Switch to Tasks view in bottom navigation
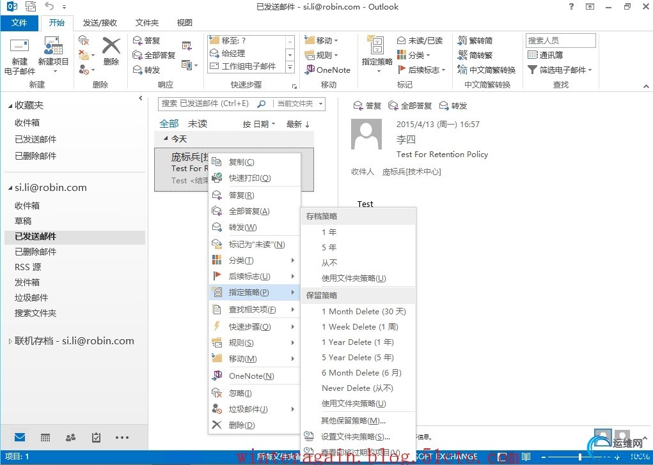Screen dimensions: 653x465 [x=96, y=437]
